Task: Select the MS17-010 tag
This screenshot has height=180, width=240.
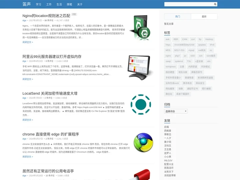Action: [x=179, y=50]
